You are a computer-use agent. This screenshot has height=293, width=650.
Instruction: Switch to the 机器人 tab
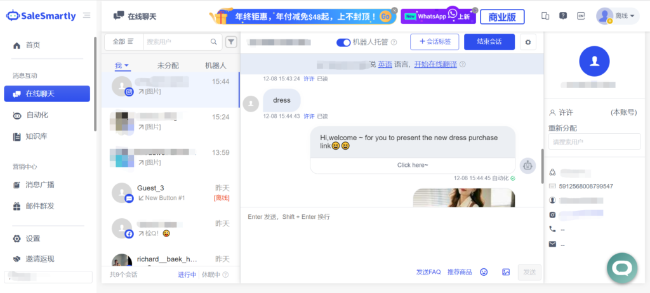pos(216,65)
